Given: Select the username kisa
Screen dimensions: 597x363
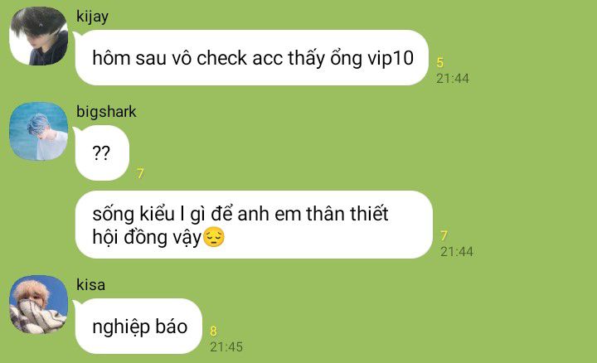Looking at the screenshot, I should pyautogui.click(x=90, y=284).
